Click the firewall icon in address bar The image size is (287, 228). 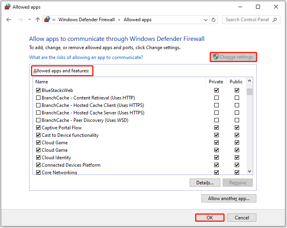[x=47, y=19]
